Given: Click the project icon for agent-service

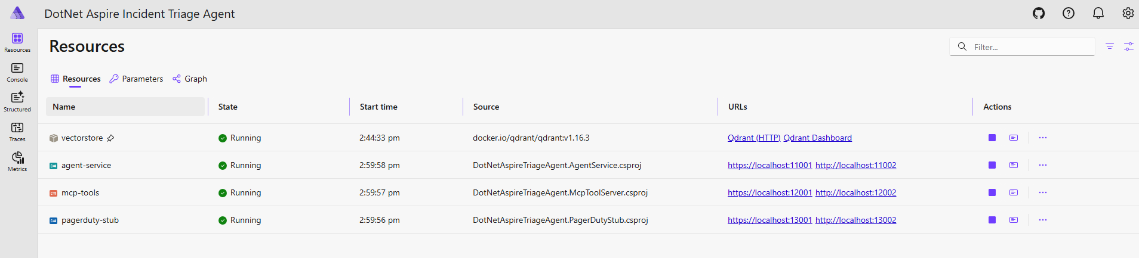Looking at the screenshot, I should [53, 166].
